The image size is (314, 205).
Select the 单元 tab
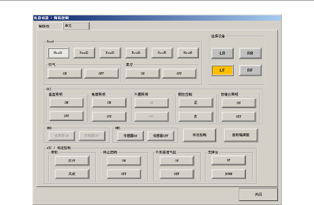[x=76, y=26]
